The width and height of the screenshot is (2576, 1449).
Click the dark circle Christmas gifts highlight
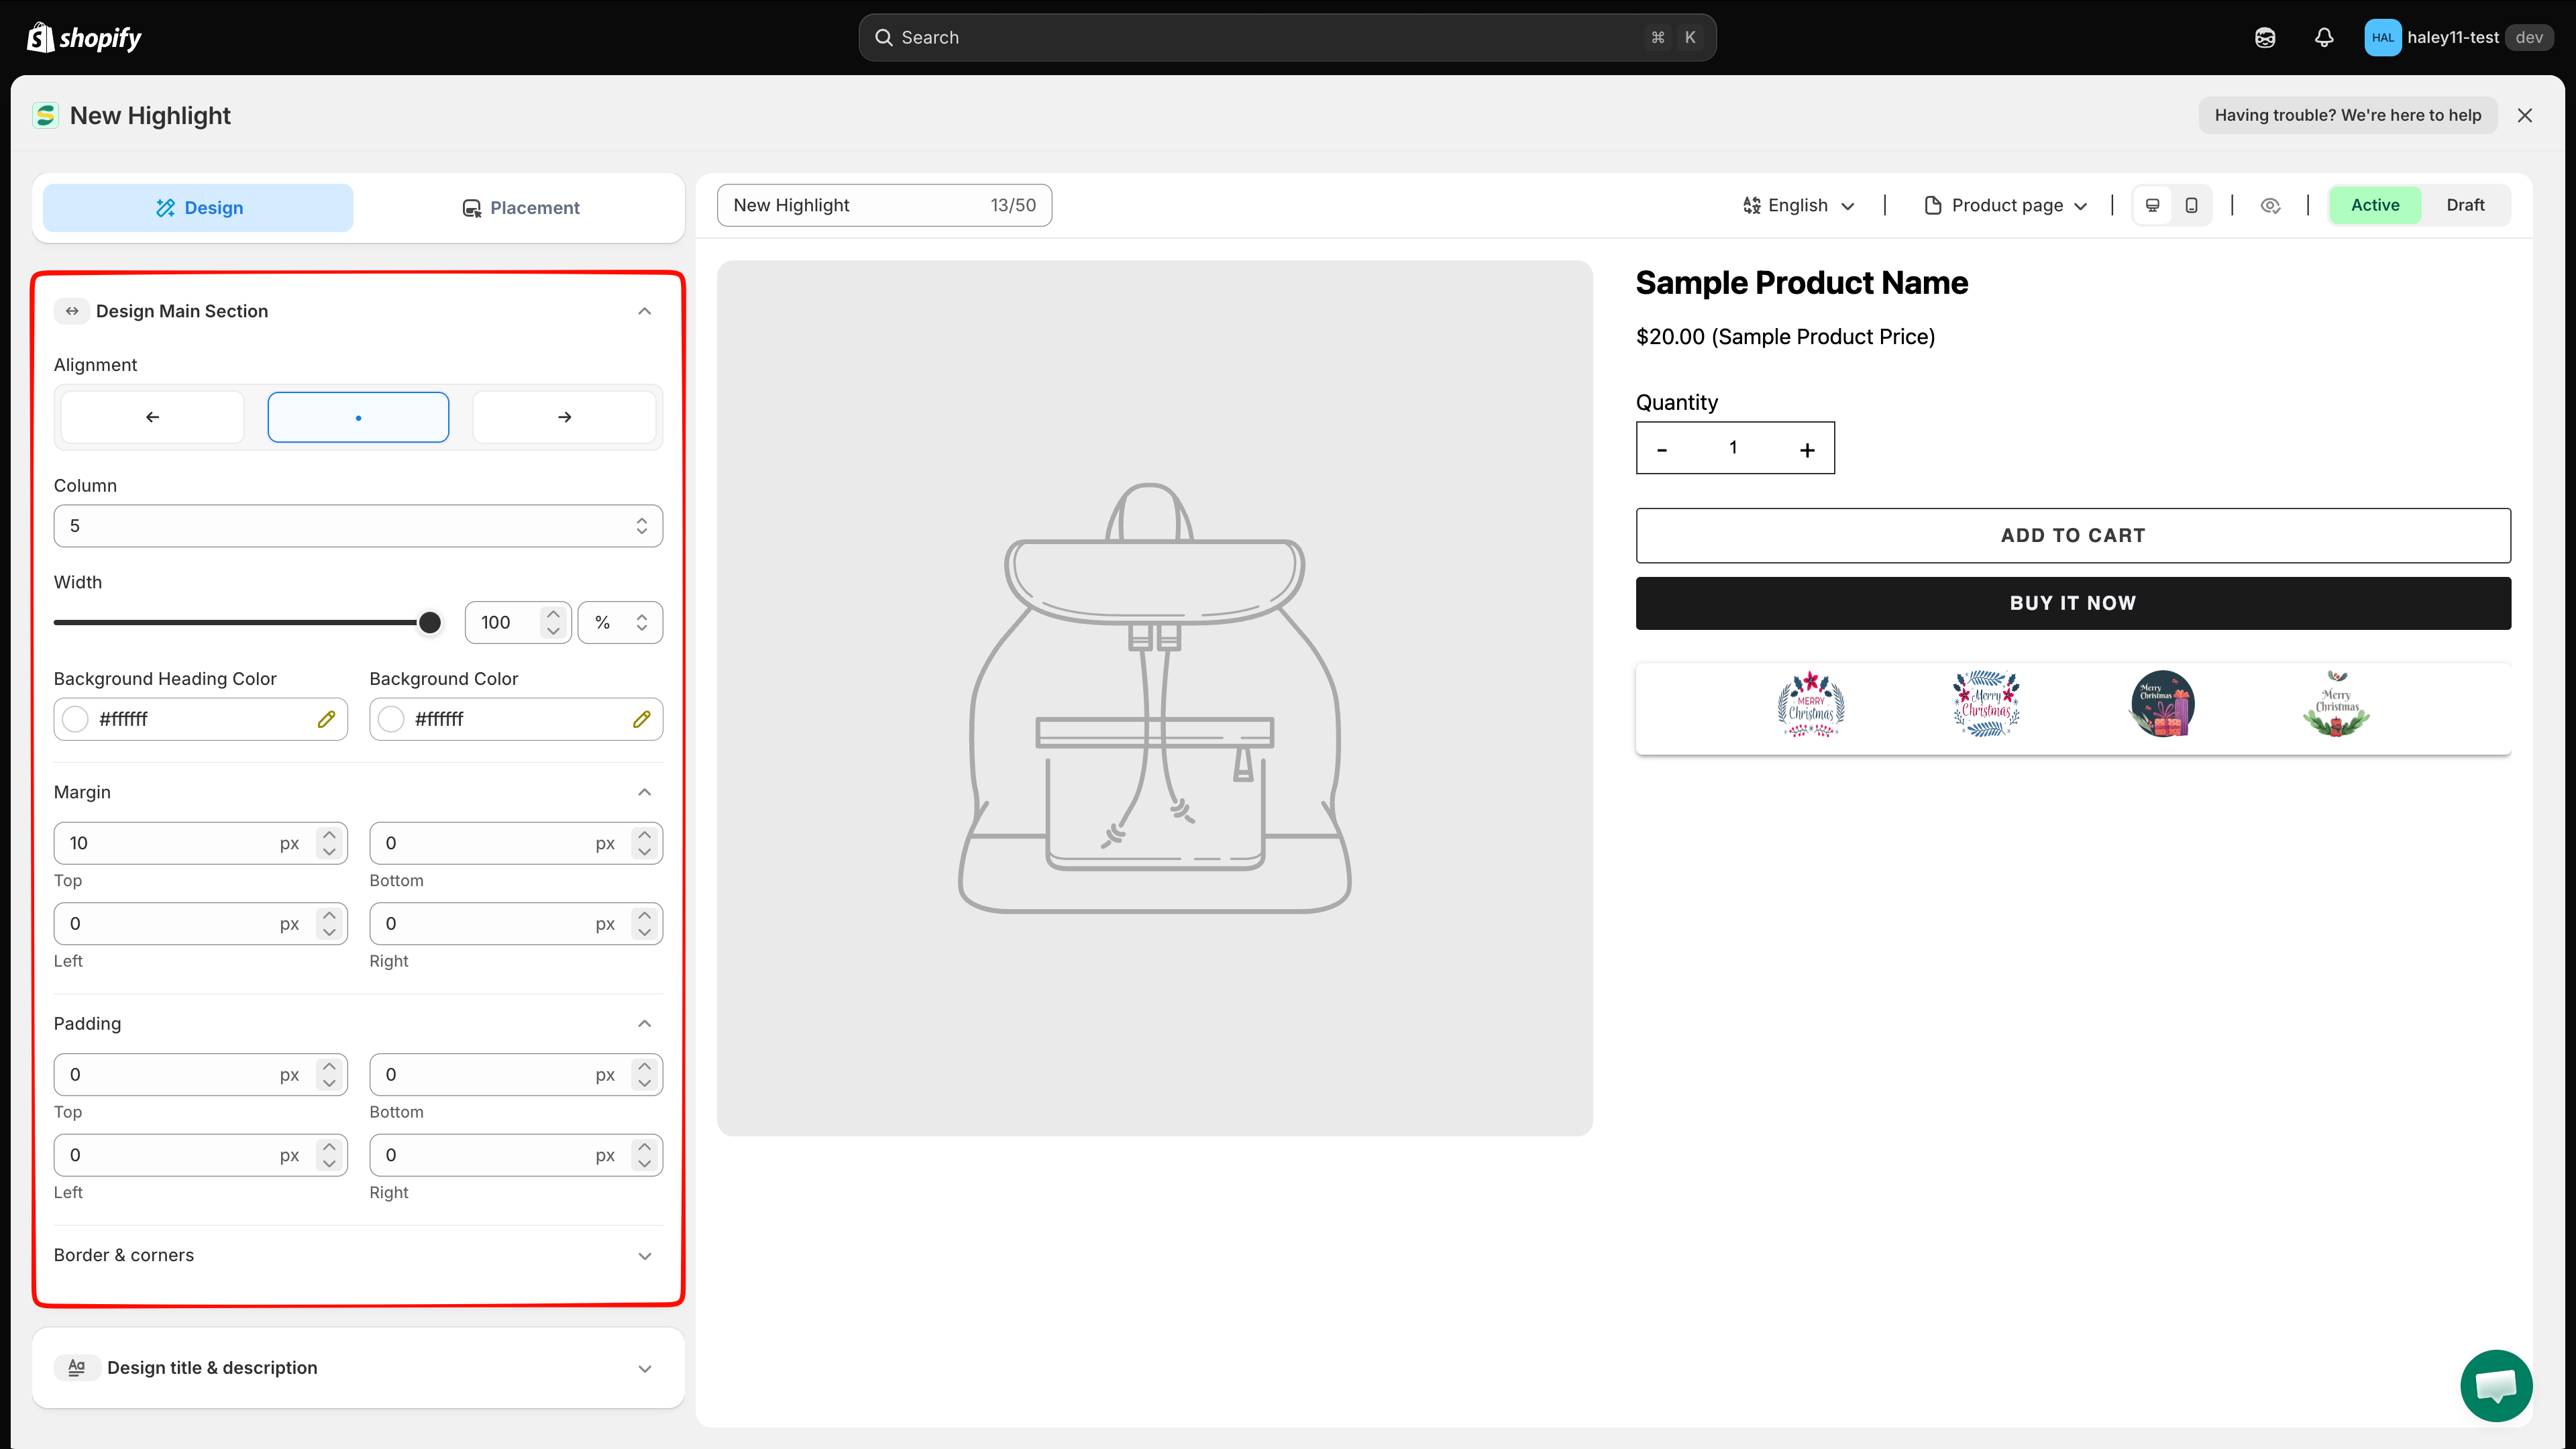point(2162,705)
